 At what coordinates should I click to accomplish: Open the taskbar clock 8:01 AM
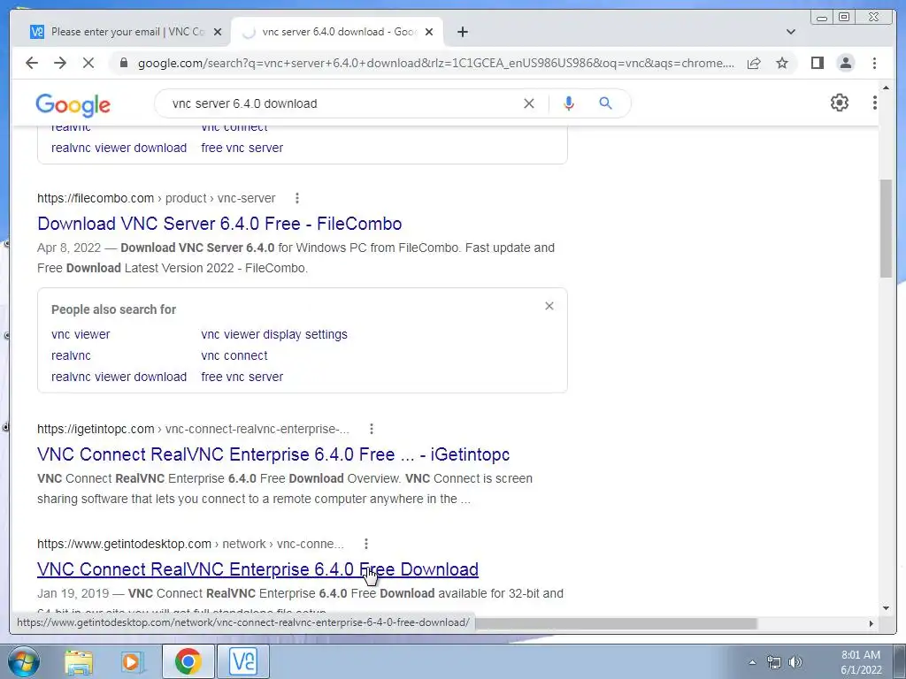click(x=861, y=662)
